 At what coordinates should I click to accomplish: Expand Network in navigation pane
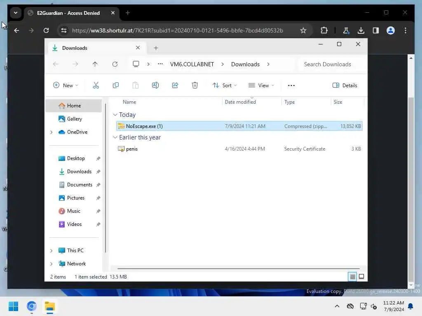coord(52,264)
